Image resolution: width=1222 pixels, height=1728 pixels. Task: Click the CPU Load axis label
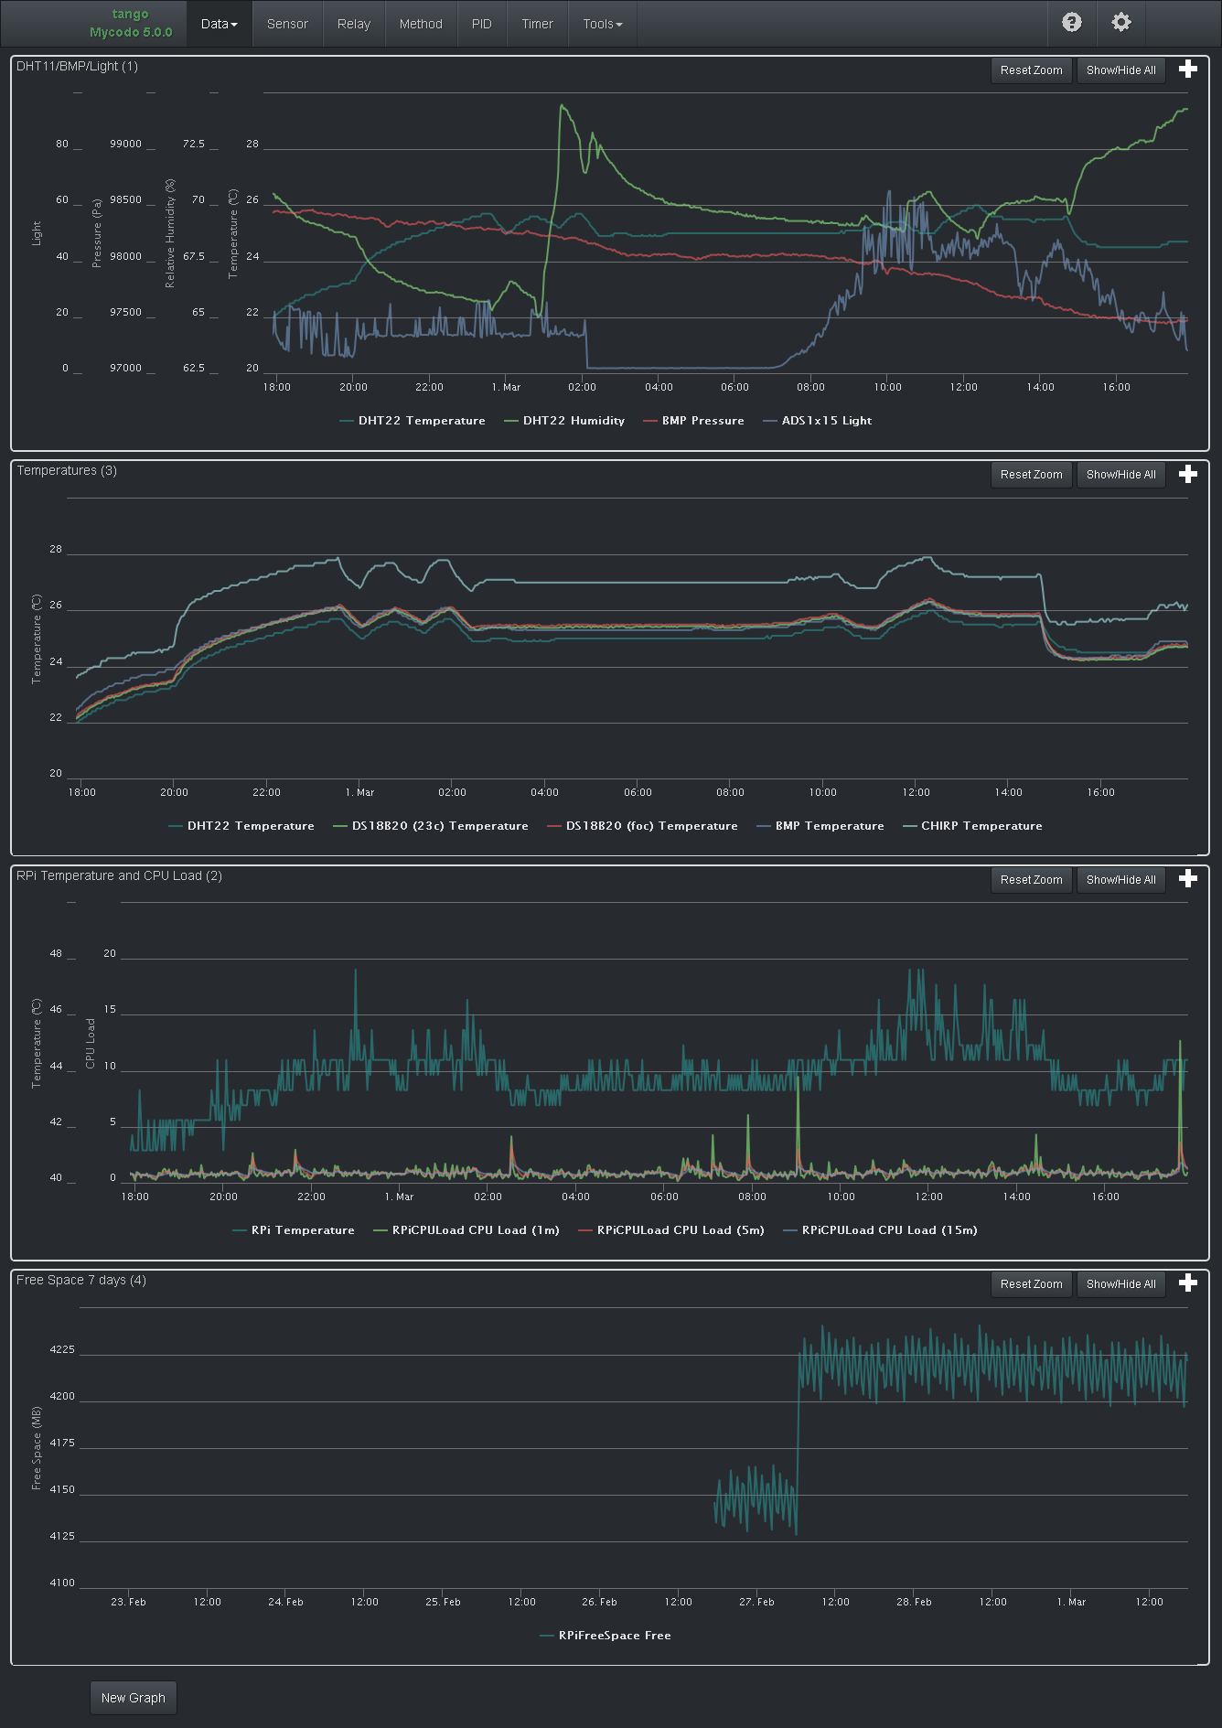point(91,1043)
